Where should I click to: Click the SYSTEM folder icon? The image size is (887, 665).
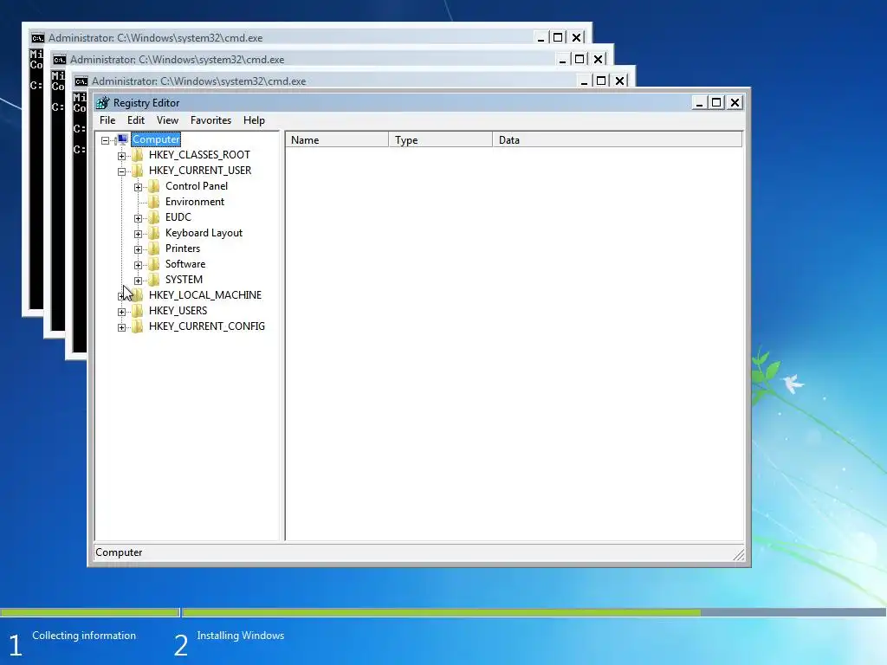154,280
